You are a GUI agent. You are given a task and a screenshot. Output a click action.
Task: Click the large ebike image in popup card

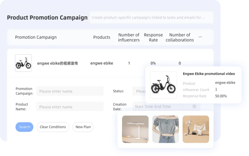pos(163,85)
